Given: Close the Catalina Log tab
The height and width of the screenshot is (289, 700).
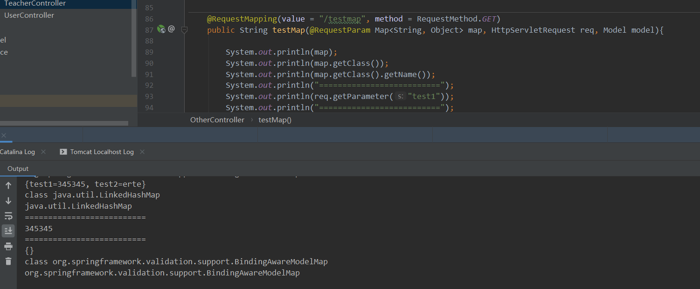Looking at the screenshot, I should (43, 152).
